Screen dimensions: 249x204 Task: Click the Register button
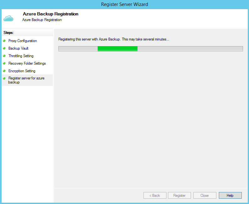179,196
